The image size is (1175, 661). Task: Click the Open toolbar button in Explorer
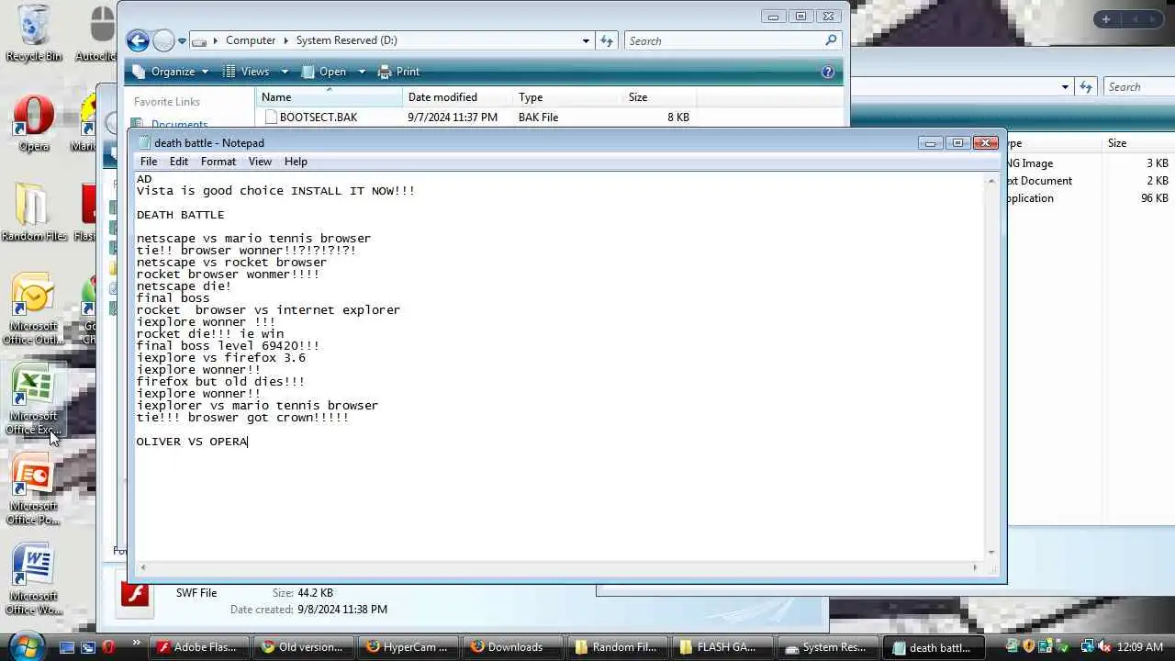pyautogui.click(x=325, y=72)
